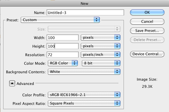
Task: Click the Delete Preset... button
Action: [x=147, y=40]
